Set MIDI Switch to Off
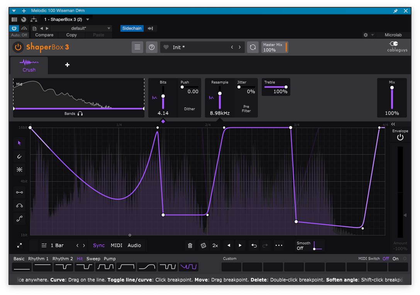This screenshot has height=295, width=420. (386, 259)
